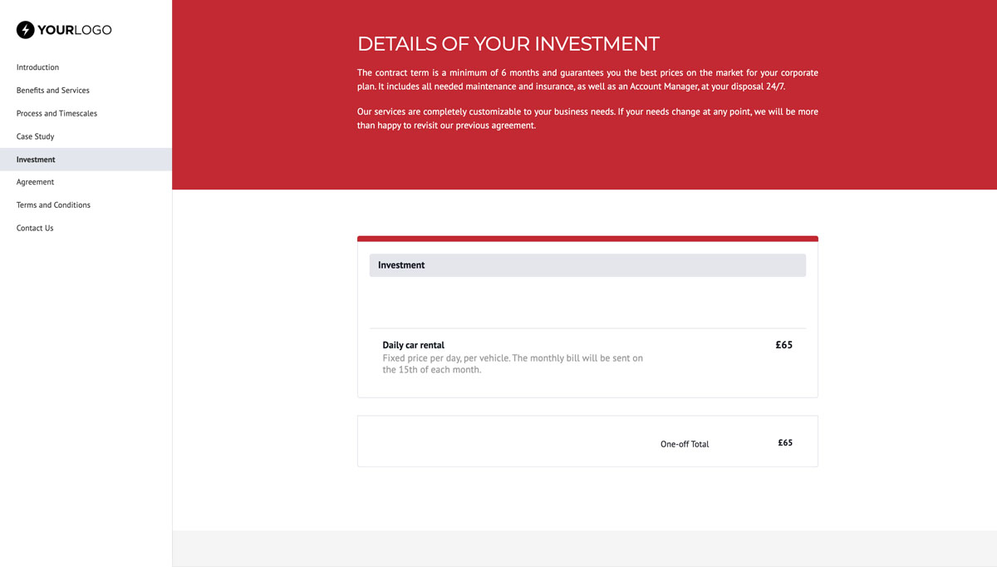Navigate to Process and Timescales
Image resolution: width=997 pixels, height=567 pixels.
(x=56, y=114)
